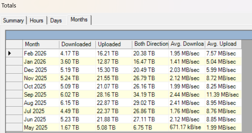Click the 11.39 MB/sec average upload cell
This screenshot has height=133, width=252.
pos(223,94)
